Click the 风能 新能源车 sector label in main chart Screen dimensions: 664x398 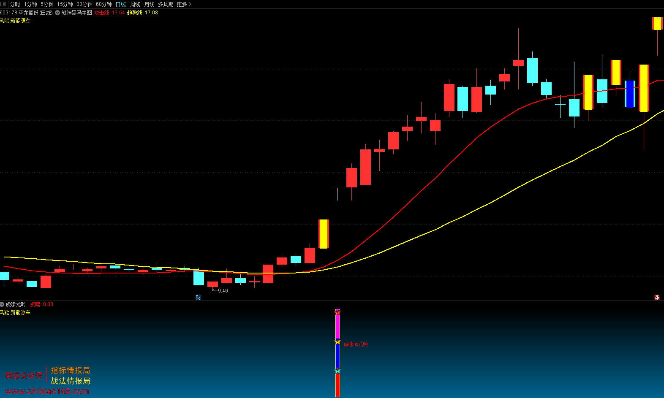tap(15, 21)
